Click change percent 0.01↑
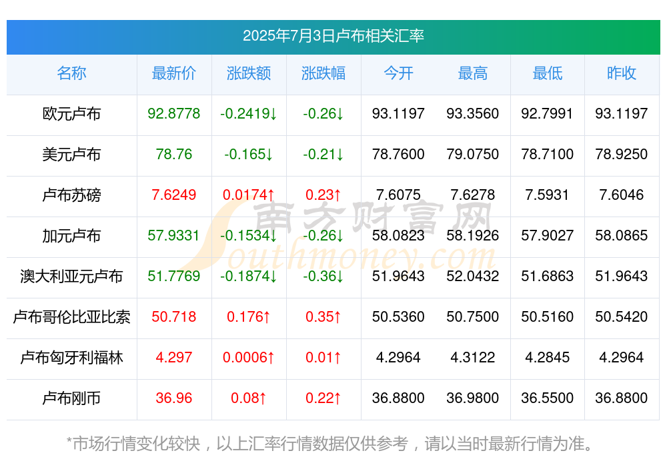Screen dimensions: 667x465 click(x=323, y=358)
